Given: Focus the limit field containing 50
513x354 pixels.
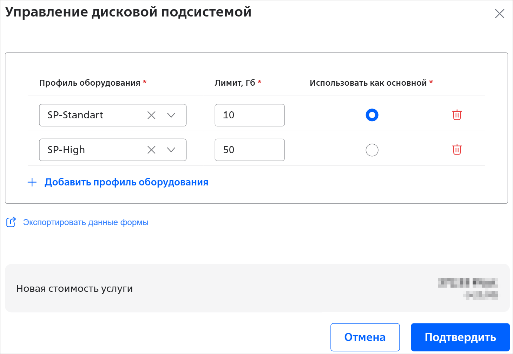Looking at the screenshot, I should point(249,150).
